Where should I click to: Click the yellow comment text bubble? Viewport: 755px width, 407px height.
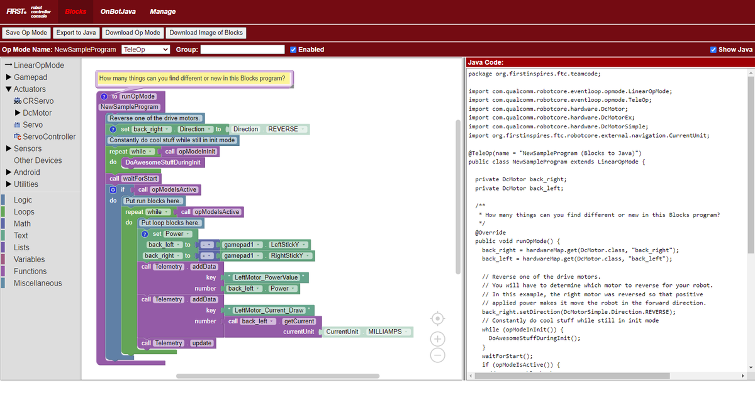coord(194,79)
